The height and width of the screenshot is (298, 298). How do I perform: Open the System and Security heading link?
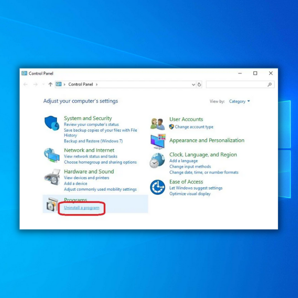pyautogui.click(x=88, y=118)
